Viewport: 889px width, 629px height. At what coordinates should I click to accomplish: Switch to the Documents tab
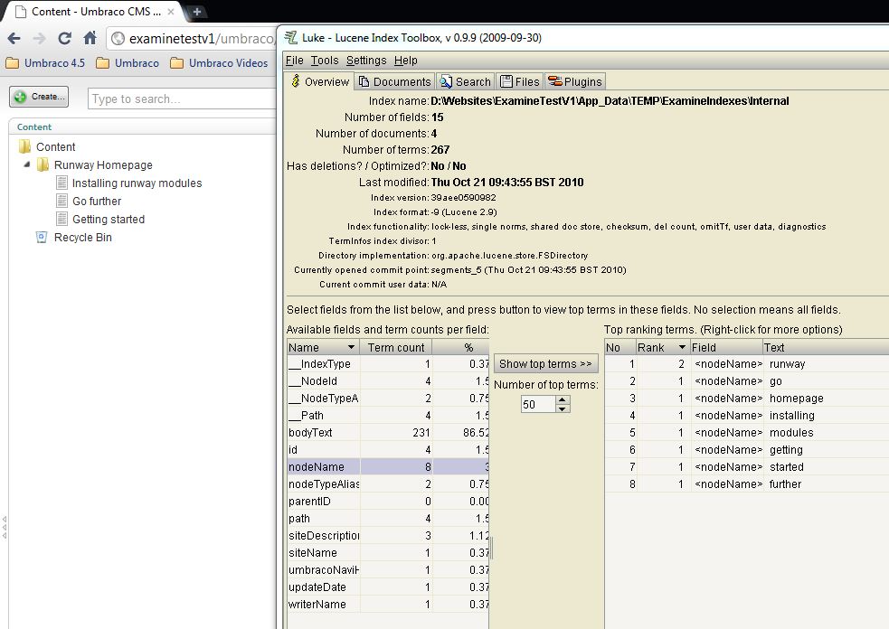click(394, 81)
